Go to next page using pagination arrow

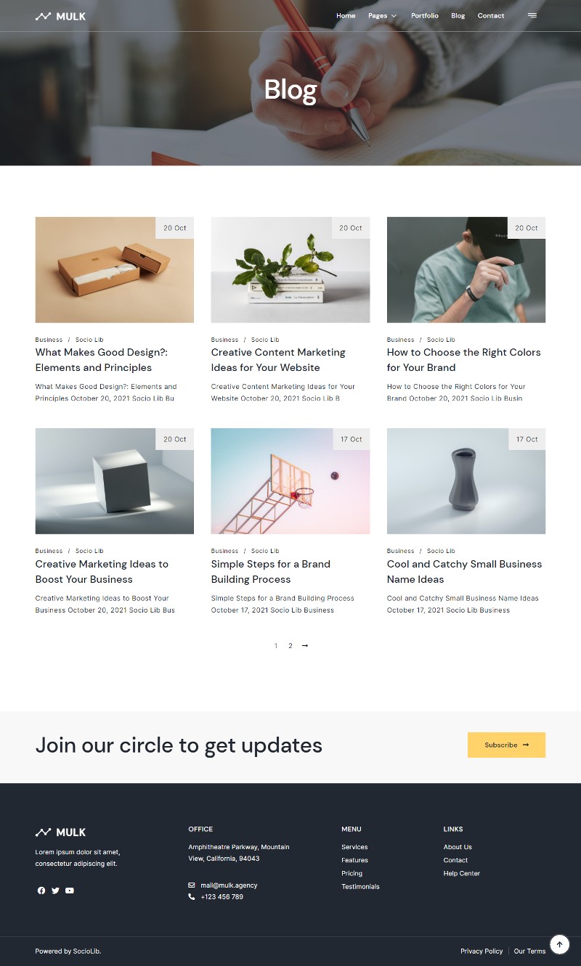click(305, 645)
